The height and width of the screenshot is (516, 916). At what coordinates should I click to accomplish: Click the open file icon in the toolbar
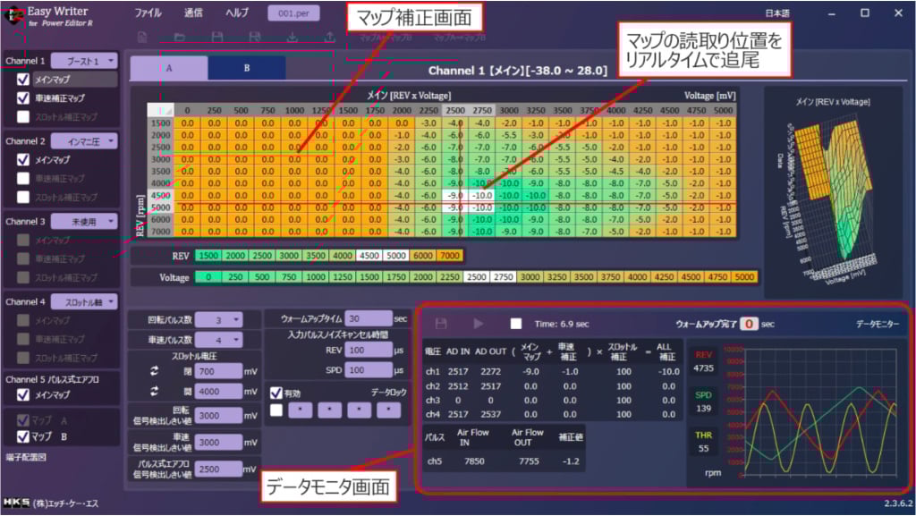180,37
